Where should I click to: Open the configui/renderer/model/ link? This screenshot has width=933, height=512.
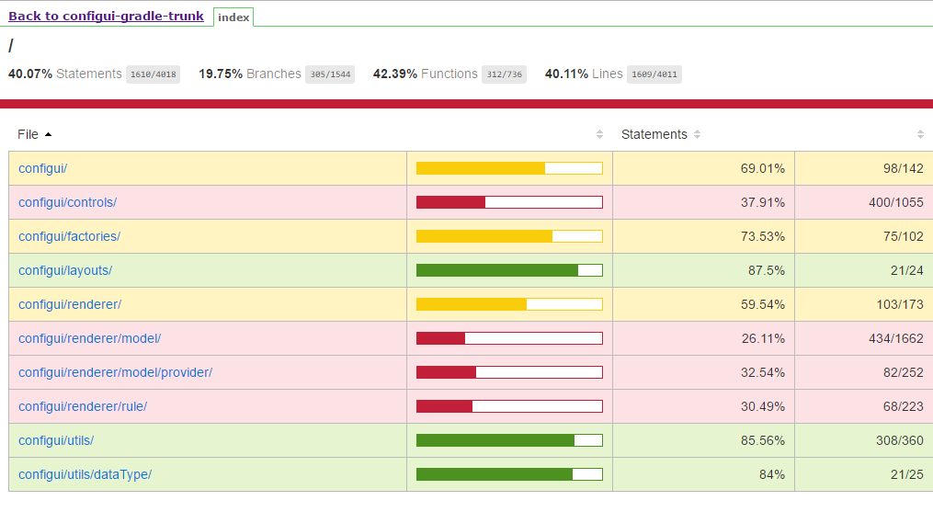tap(89, 338)
